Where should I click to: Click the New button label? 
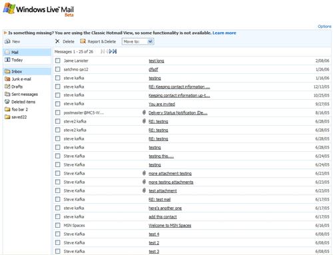(16, 41)
